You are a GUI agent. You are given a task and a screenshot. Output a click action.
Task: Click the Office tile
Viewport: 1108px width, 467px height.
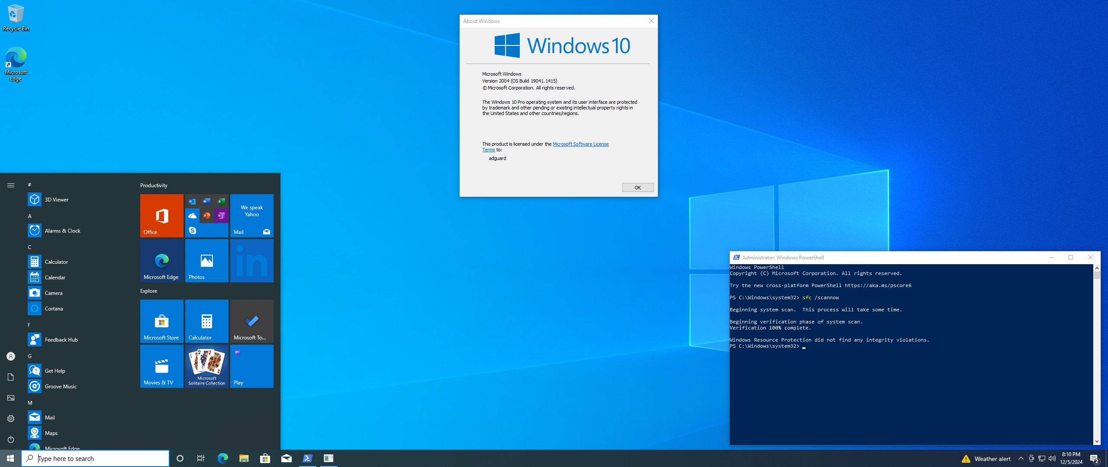click(x=162, y=216)
